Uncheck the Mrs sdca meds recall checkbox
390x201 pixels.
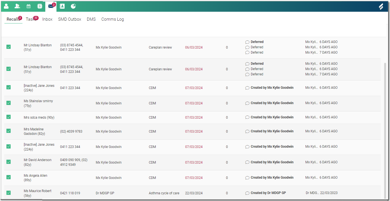click(x=9, y=117)
